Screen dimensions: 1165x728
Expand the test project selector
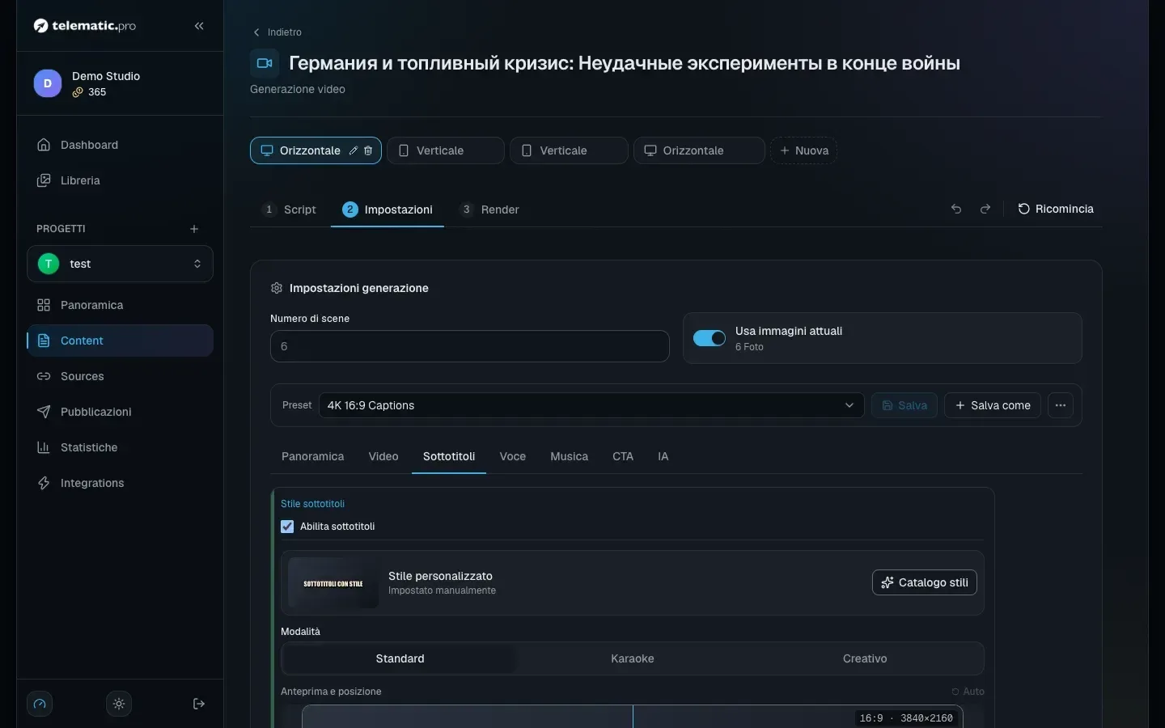coord(120,264)
